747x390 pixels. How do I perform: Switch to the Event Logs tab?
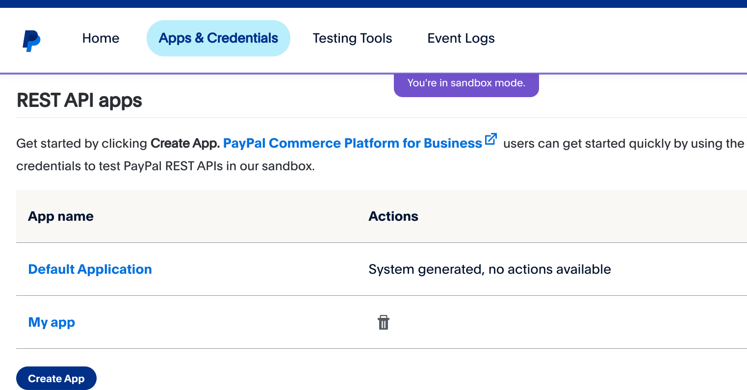pyautogui.click(x=461, y=38)
